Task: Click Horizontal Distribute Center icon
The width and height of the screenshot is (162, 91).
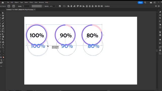Action: coord(99,6)
